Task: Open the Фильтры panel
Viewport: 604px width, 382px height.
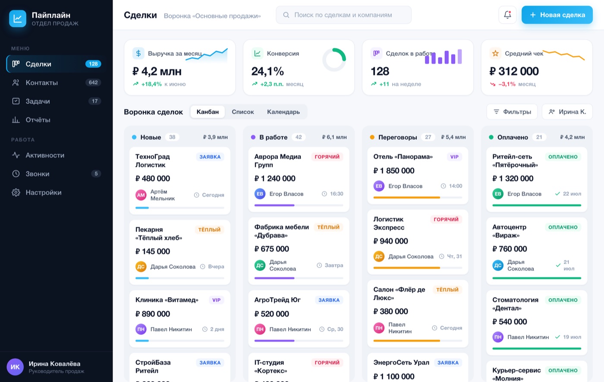Action: coord(512,112)
